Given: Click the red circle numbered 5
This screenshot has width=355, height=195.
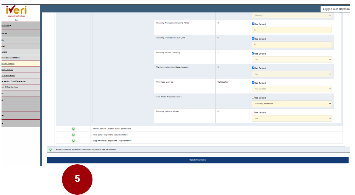Looking at the screenshot, I should [x=77, y=179].
